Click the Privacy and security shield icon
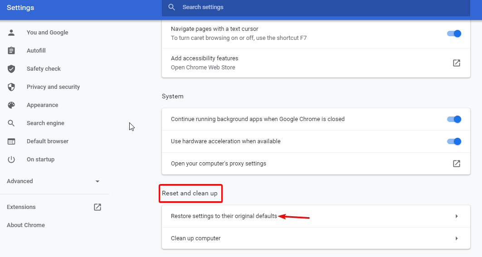 [x=11, y=87]
